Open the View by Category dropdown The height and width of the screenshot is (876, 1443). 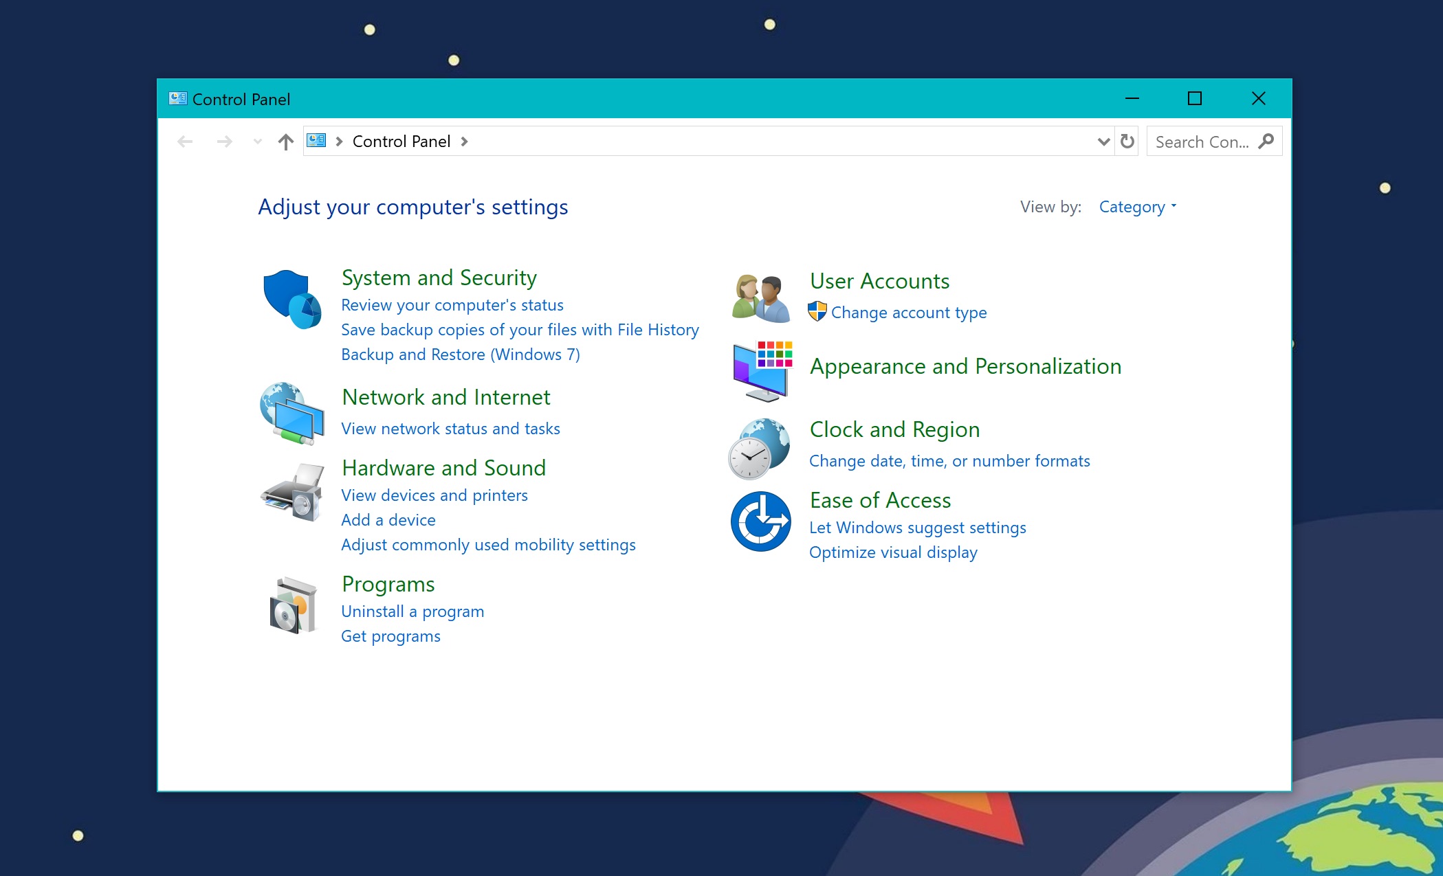pyautogui.click(x=1137, y=207)
